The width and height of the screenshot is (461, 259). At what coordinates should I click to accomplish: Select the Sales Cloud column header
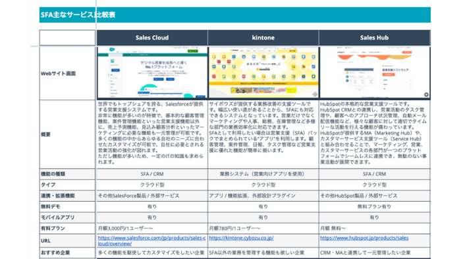152,38
